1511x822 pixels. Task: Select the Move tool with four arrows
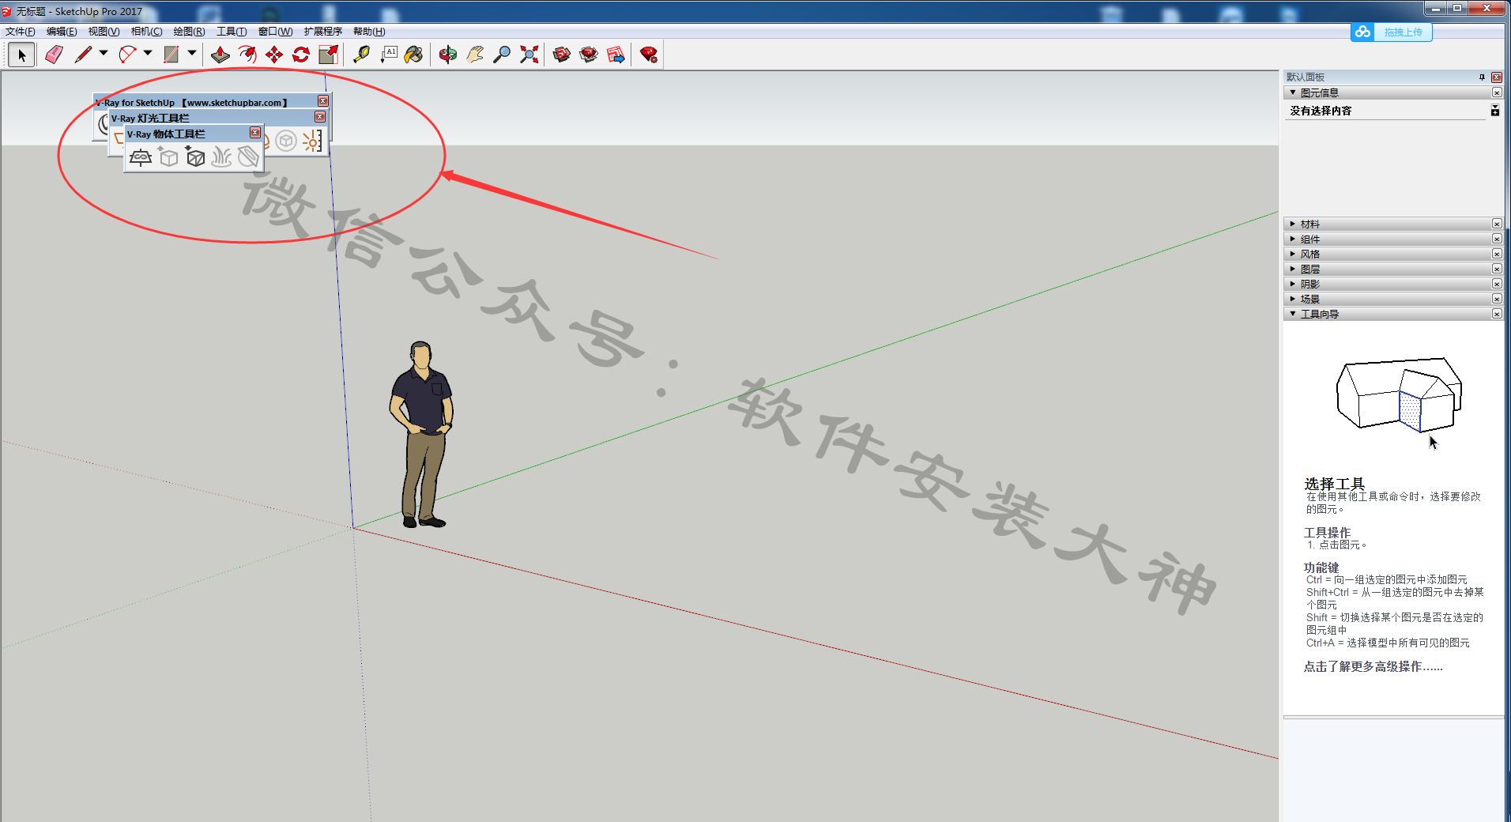[274, 55]
